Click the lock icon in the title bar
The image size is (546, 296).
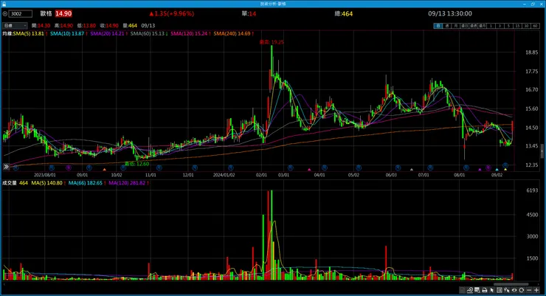(4, 4)
